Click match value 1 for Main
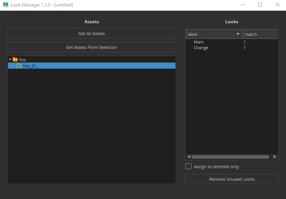286x199 pixels. [245, 42]
